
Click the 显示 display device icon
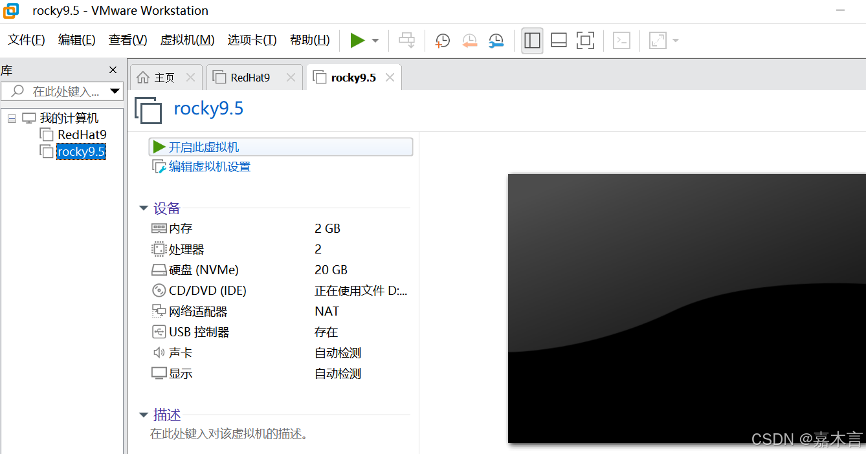[x=159, y=373]
